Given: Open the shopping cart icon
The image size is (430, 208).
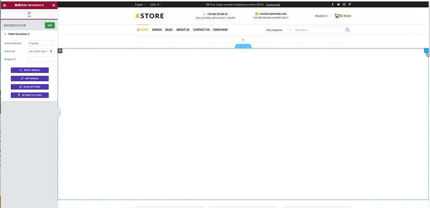Looking at the screenshot, I should tap(337, 16).
